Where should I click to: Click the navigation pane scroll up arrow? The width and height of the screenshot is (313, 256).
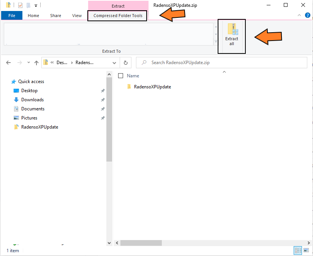coord(109,75)
